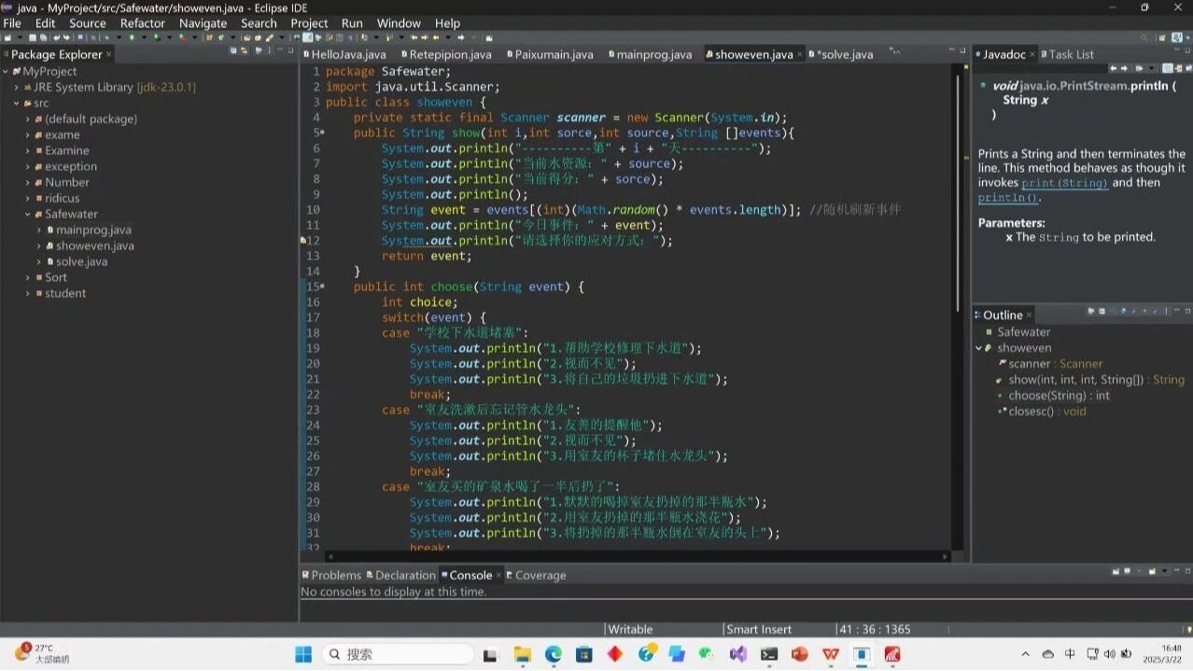Select choose(String) method in Outline
This screenshot has width=1193, height=671.
[1046, 396]
